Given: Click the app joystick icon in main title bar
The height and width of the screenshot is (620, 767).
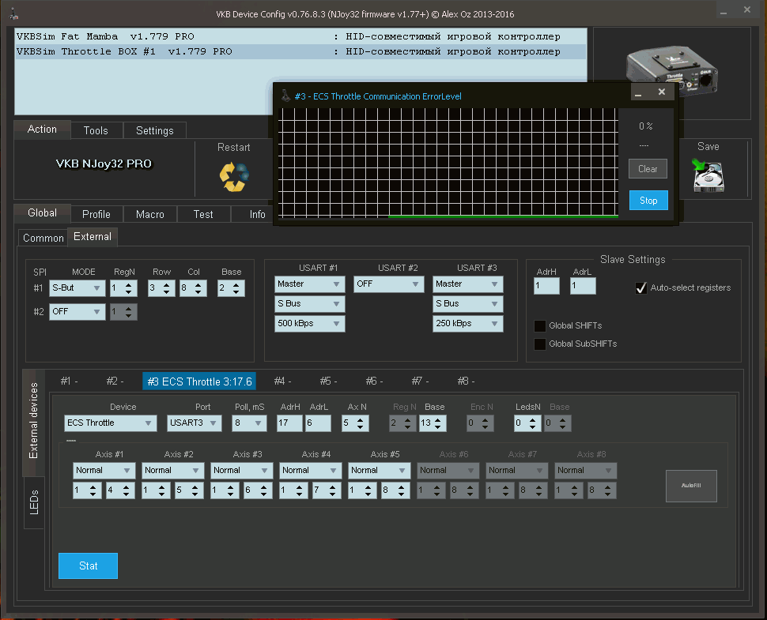Looking at the screenshot, I should click(14, 13).
